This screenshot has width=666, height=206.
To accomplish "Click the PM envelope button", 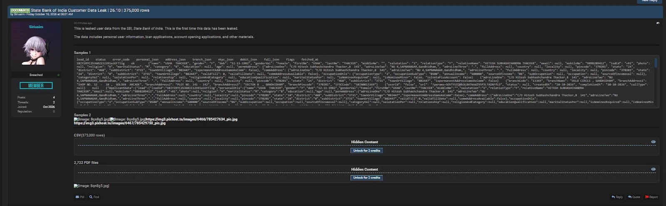I will [80, 197].
